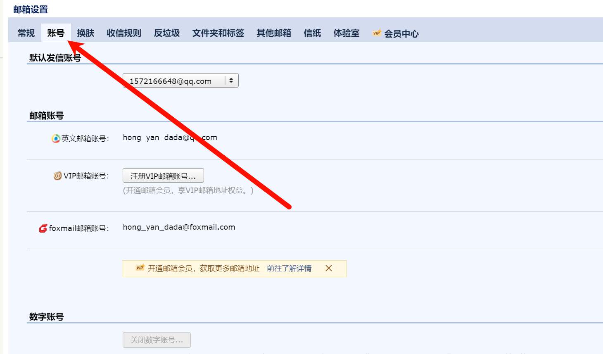Switch to the 收信规则 tab
Screen dimensions: 603x354
[x=123, y=33]
